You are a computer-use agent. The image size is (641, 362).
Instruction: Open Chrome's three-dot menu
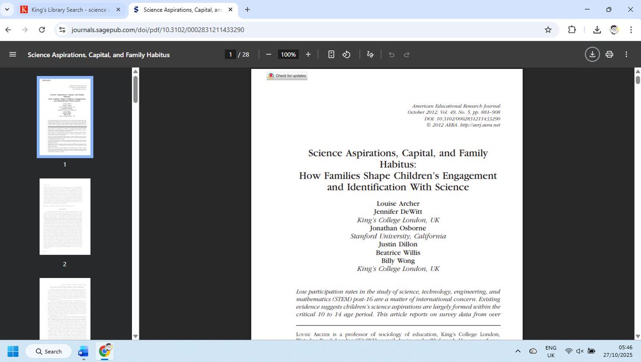(630, 30)
